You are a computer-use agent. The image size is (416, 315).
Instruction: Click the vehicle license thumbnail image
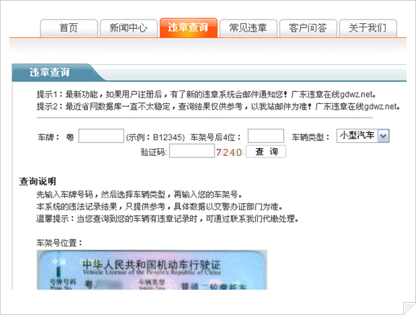(152, 269)
